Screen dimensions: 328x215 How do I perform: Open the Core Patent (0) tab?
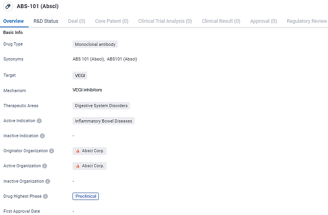point(112,21)
